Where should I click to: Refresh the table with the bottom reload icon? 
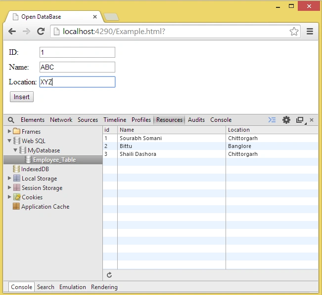point(109,275)
